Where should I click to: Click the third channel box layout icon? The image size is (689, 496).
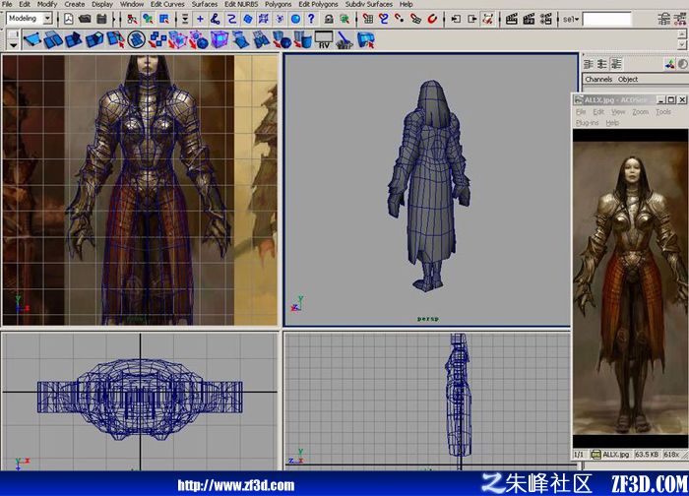click(616, 64)
